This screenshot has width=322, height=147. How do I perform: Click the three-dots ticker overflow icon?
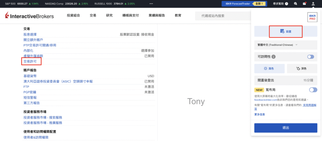tap(151, 4)
